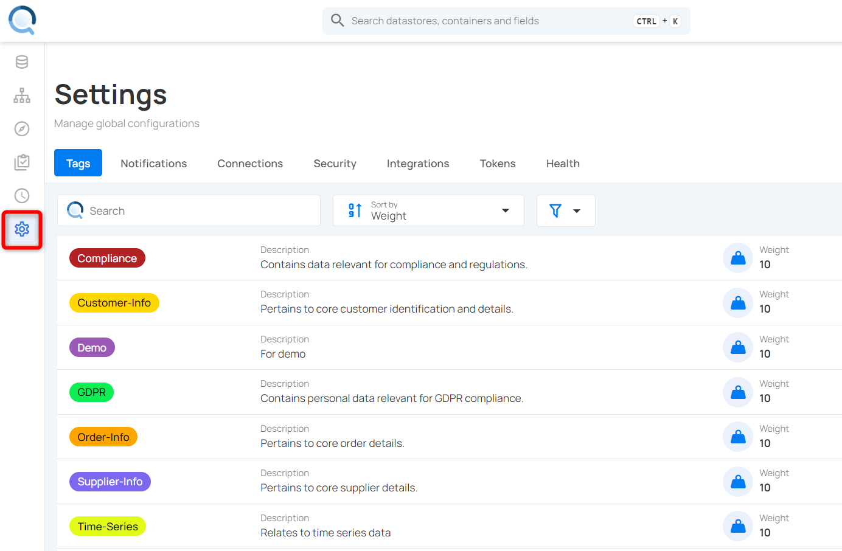The image size is (842, 551).
Task: Select the Tags tab
Action: coord(78,163)
